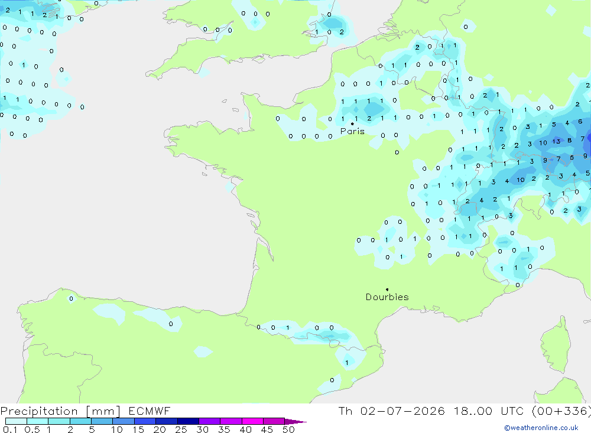
Task: Pick the 1–2 mm legend swatch
Action: coord(59,421)
